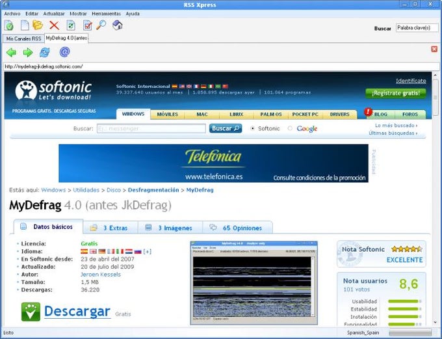Open the Últimas búsquedas link
This screenshot has height=339, width=442.
pos(393,133)
